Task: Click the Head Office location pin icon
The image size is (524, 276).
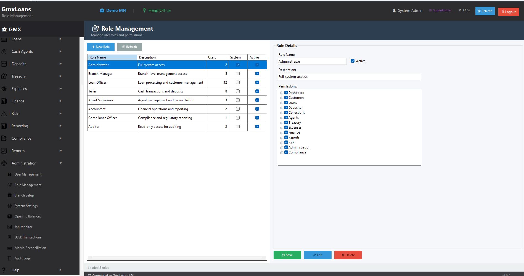Action: pos(144,10)
